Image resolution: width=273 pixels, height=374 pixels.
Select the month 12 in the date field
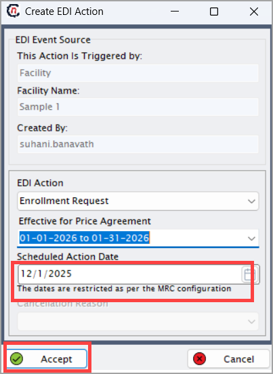pos(26,274)
